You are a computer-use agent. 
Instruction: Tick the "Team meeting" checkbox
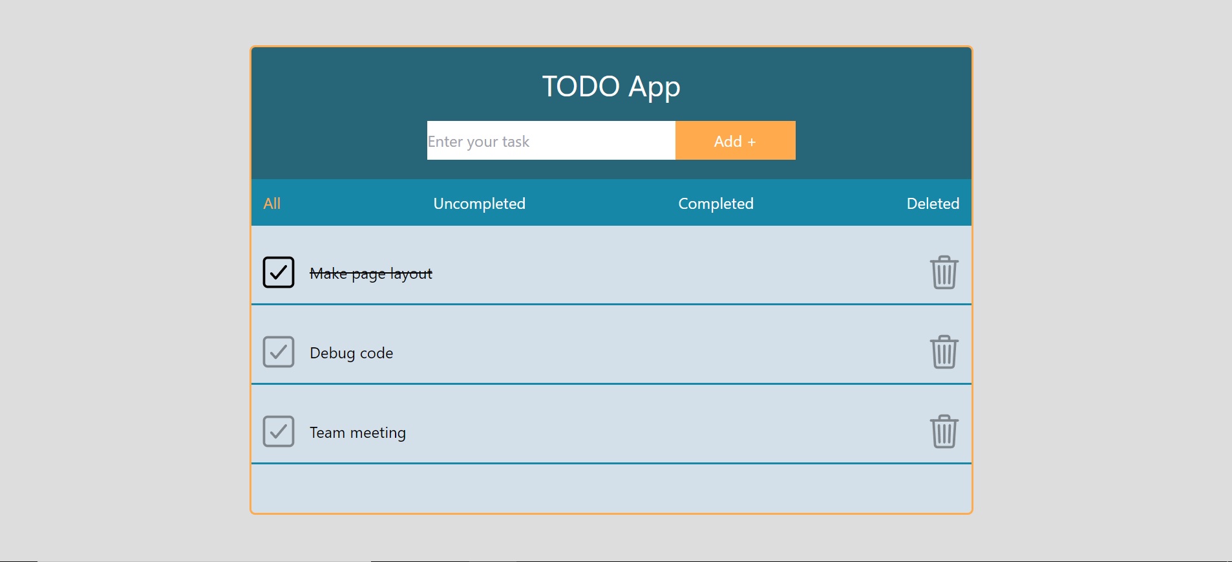[279, 431]
